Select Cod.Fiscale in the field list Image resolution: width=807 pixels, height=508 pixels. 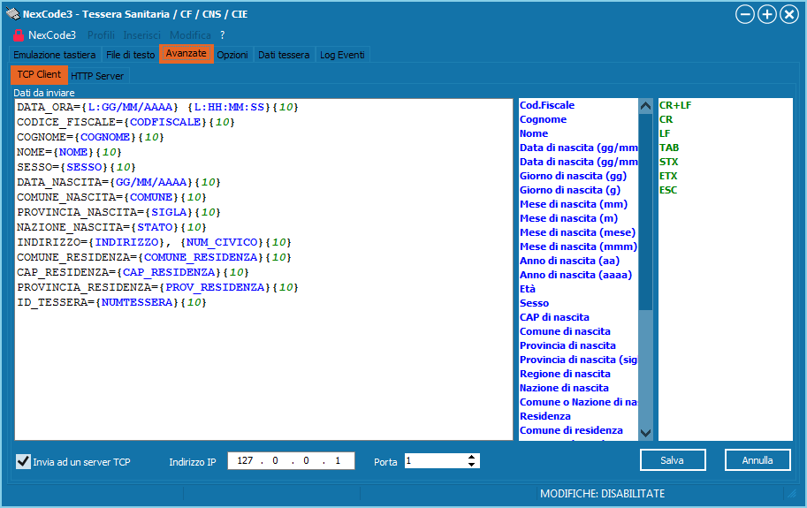[547, 105]
